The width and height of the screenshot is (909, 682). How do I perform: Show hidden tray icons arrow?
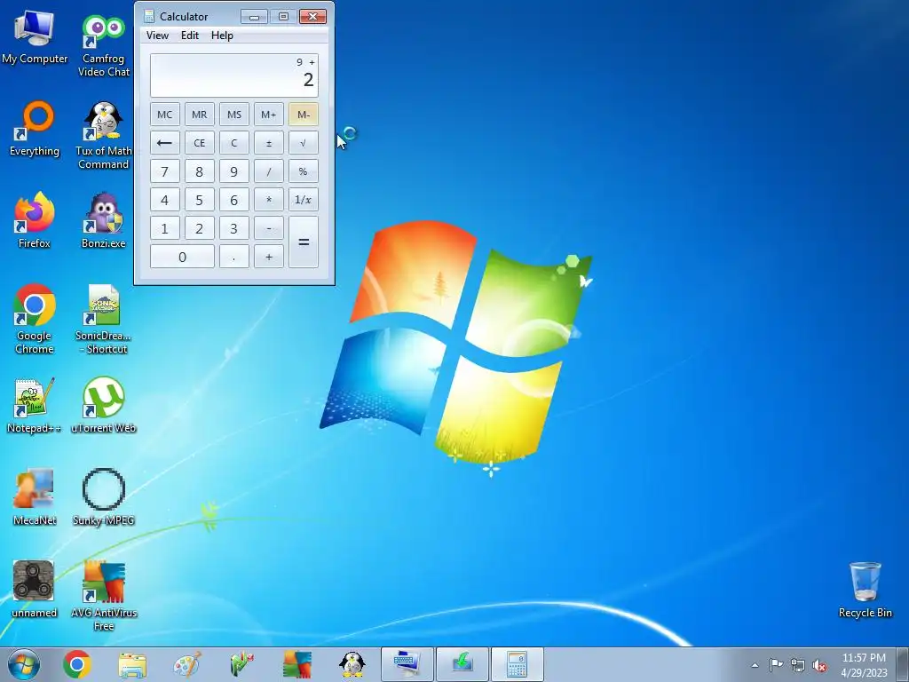[x=755, y=665]
